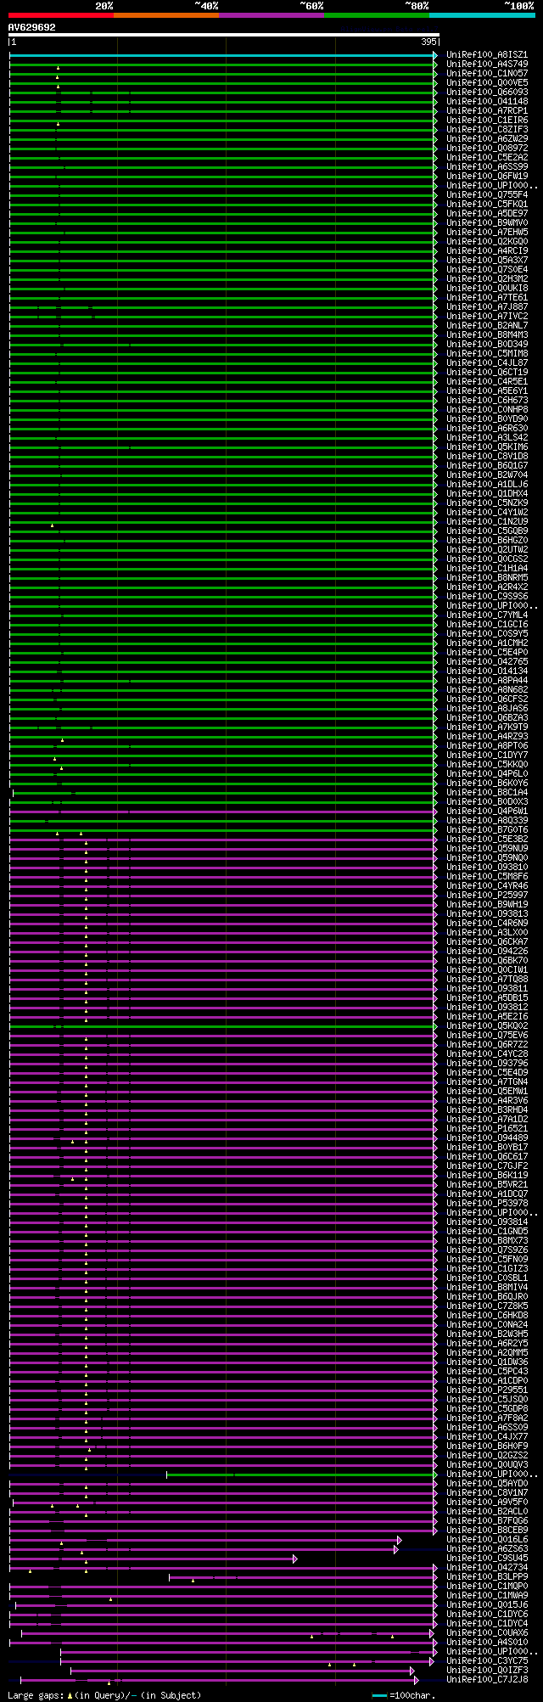Click the red 20% identity legend segment
Image resolution: width=543 pixels, height=1702 pixels.
61,15
